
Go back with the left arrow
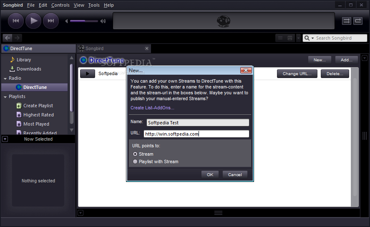pyautogui.click(x=8, y=38)
